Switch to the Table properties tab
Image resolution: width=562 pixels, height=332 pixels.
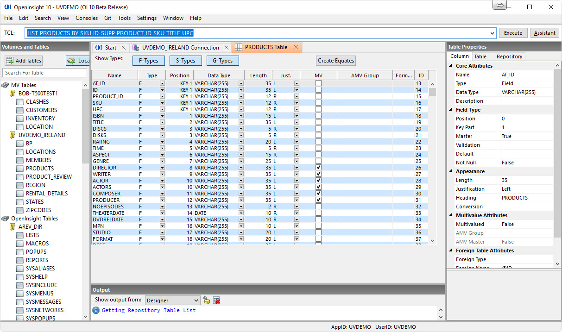pyautogui.click(x=480, y=56)
